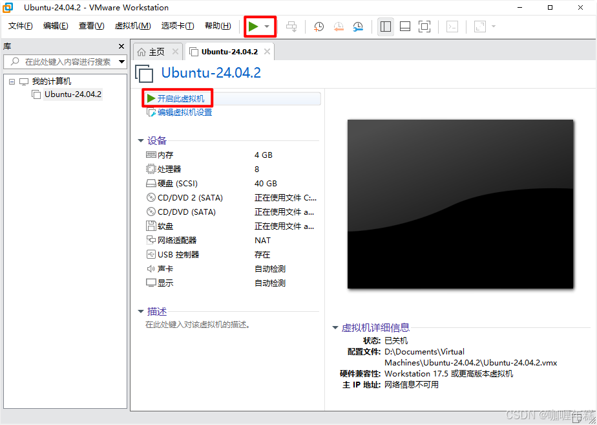
Task: Click the NAT network value
Action: coord(263,241)
